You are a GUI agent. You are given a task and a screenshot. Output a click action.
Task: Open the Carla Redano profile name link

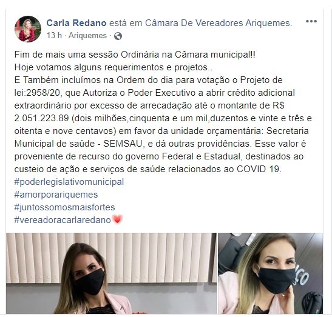pyautogui.click(x=76, y=23)
